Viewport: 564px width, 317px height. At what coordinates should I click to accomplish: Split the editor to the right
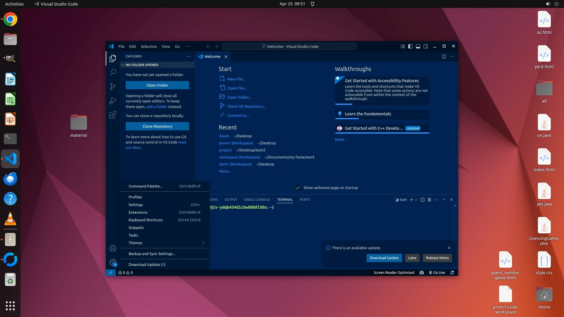[x=444, y=56]
